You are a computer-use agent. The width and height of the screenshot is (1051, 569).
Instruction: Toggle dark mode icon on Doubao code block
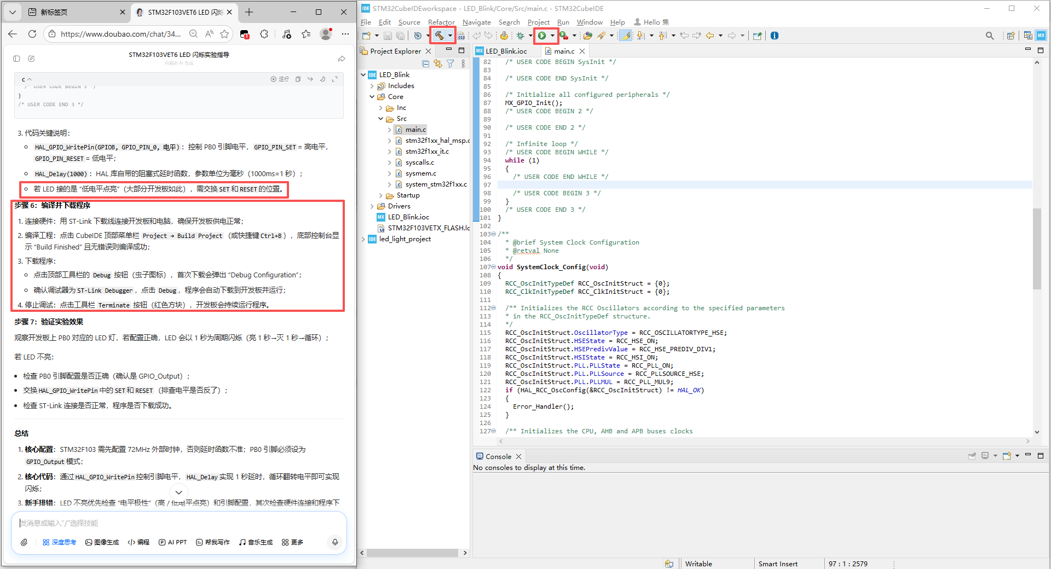[x=322, y=79]
